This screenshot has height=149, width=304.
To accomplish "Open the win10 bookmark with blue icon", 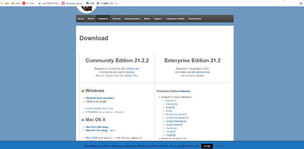I will pos(49,3).
